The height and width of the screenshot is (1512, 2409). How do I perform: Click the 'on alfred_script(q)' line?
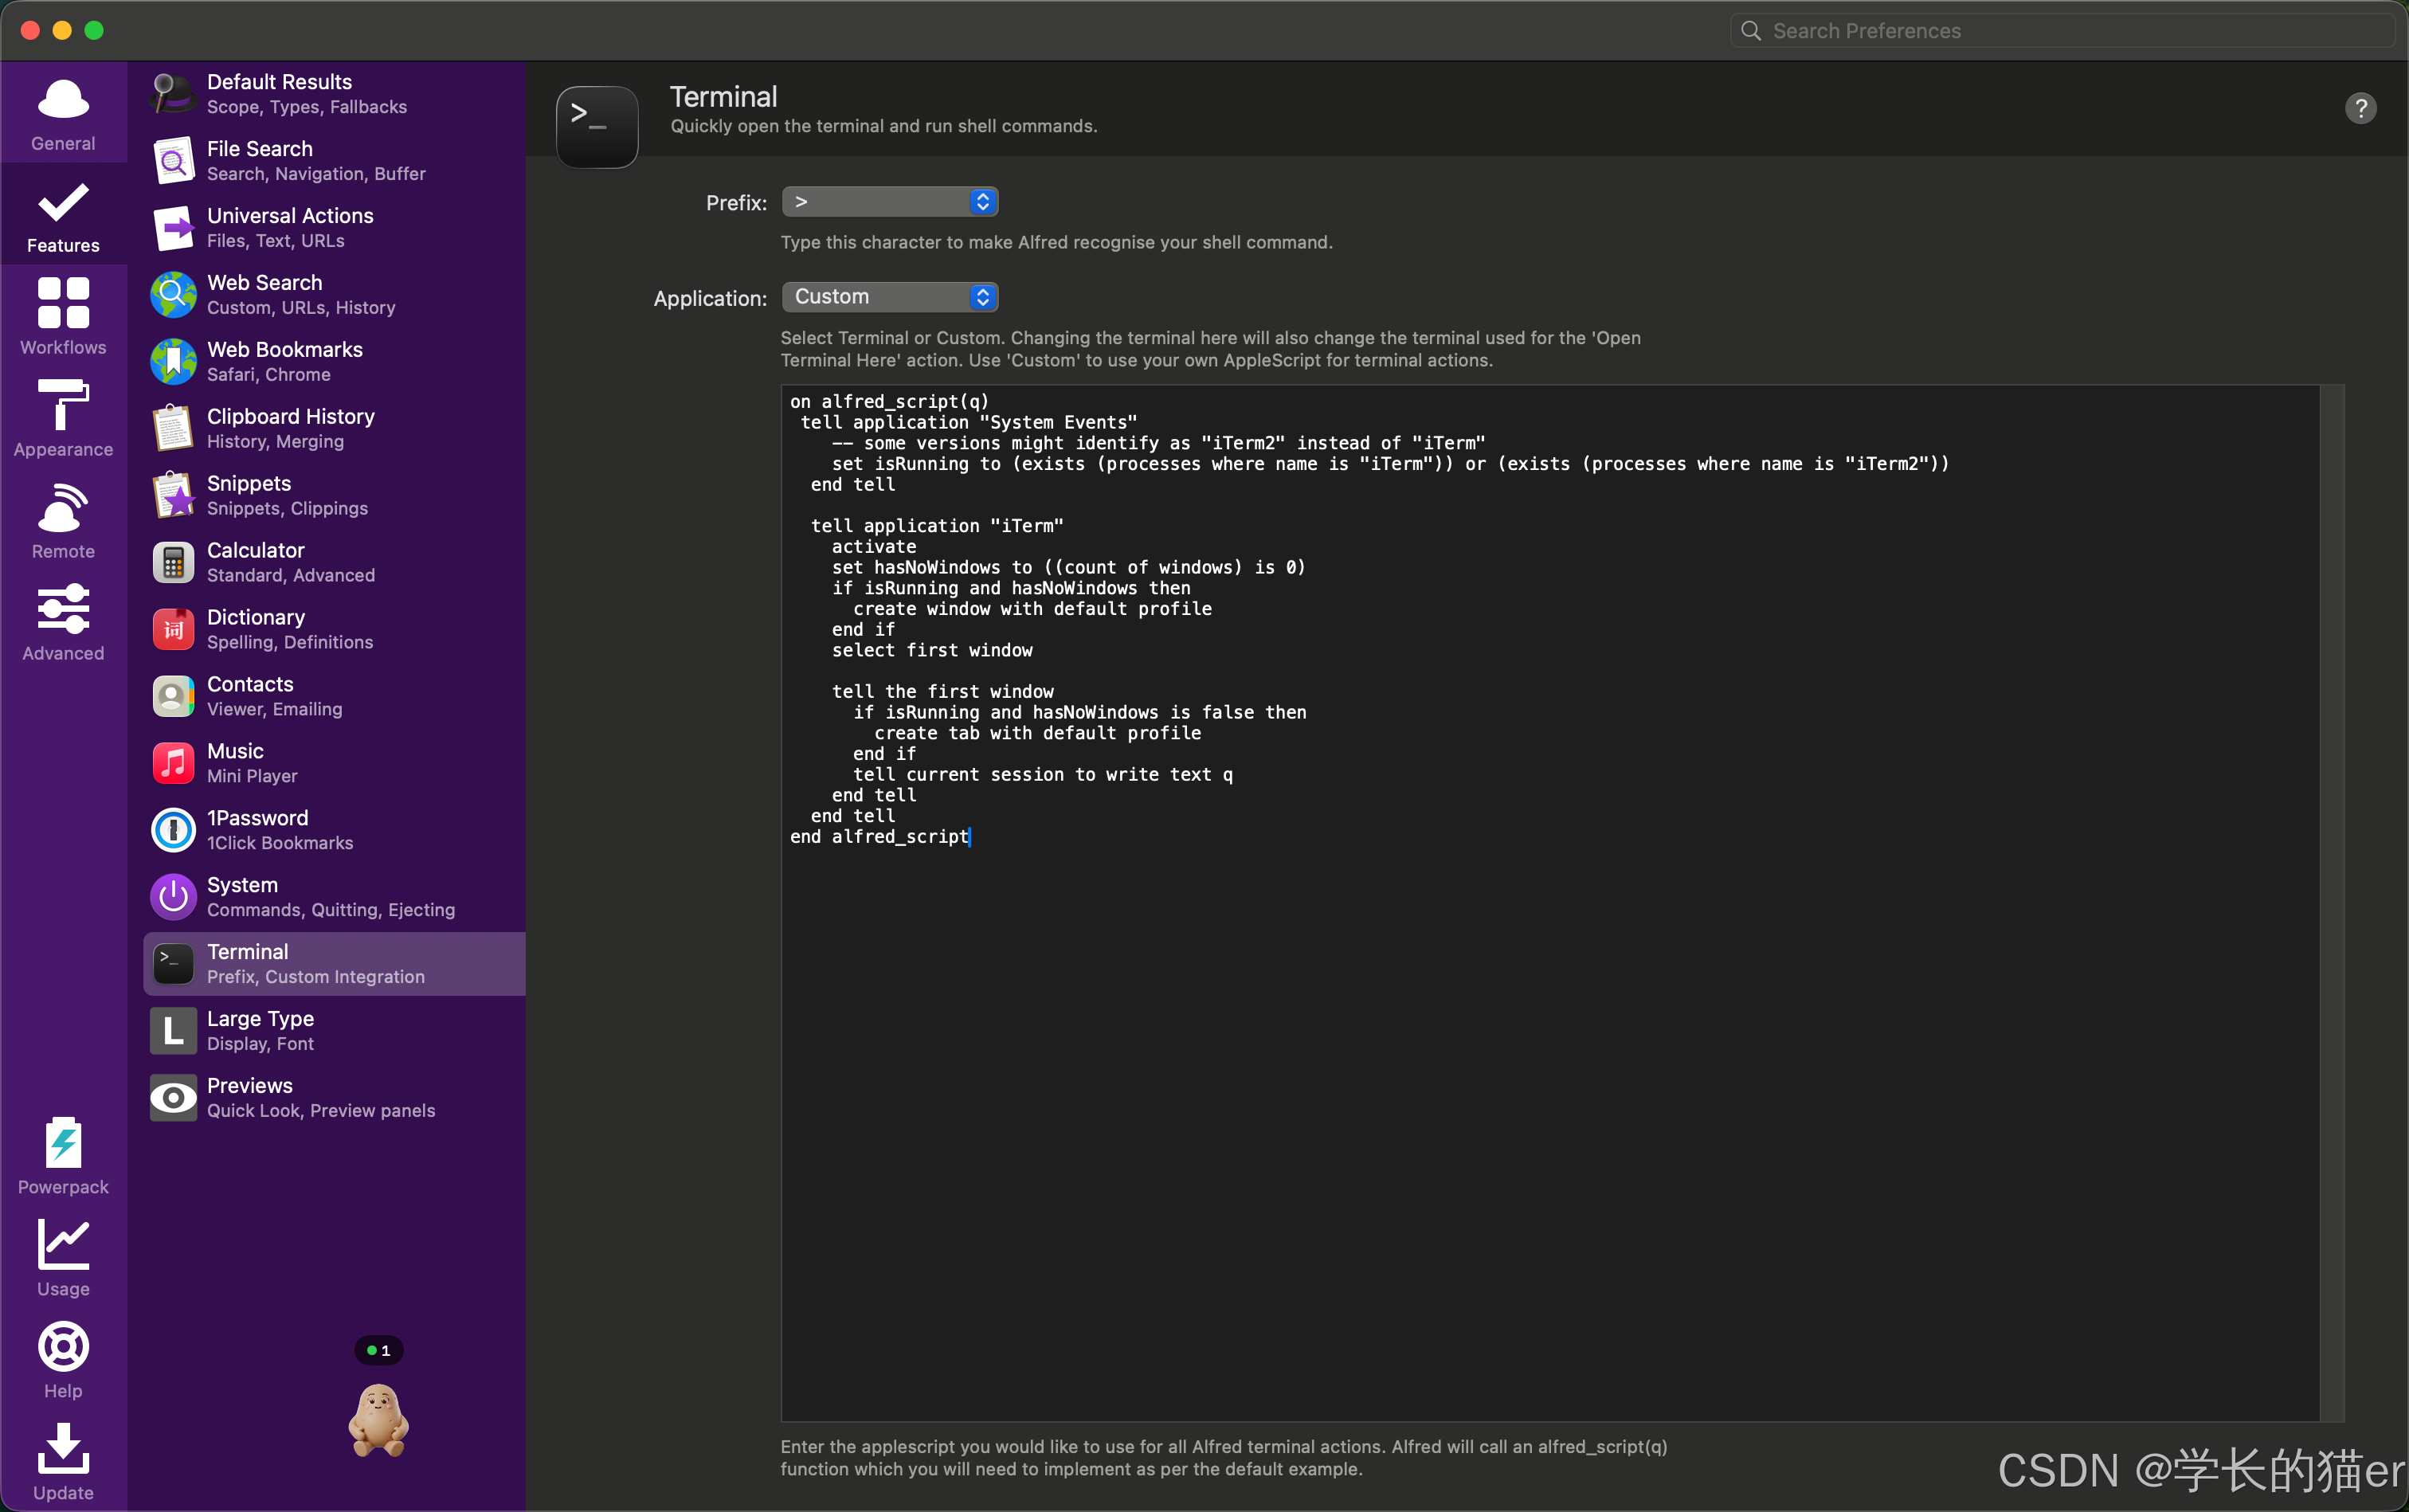coord(889,402)
